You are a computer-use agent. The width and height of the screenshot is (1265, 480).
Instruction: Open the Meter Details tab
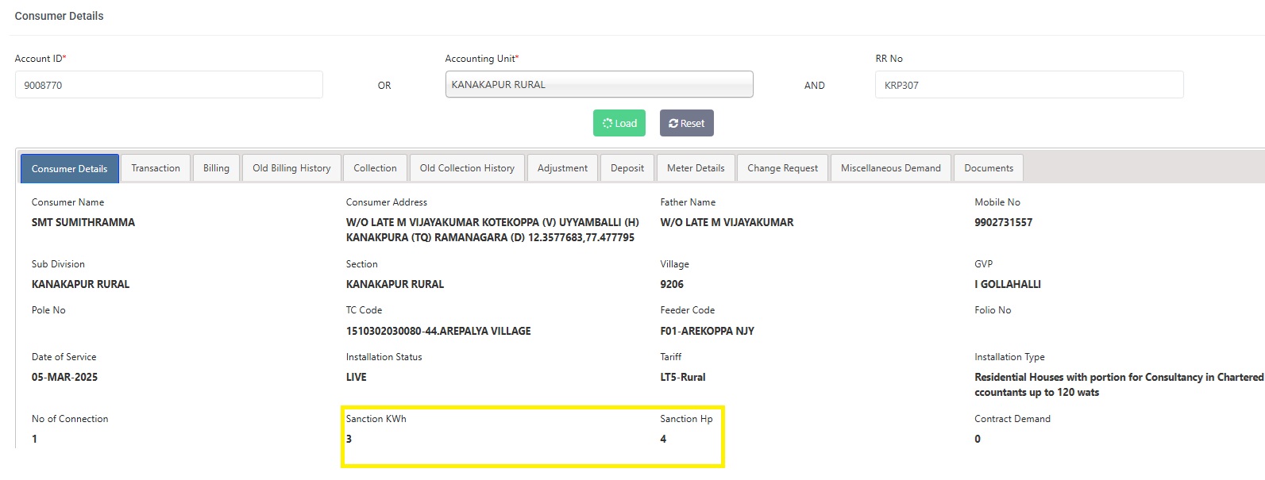pos(696,168)
